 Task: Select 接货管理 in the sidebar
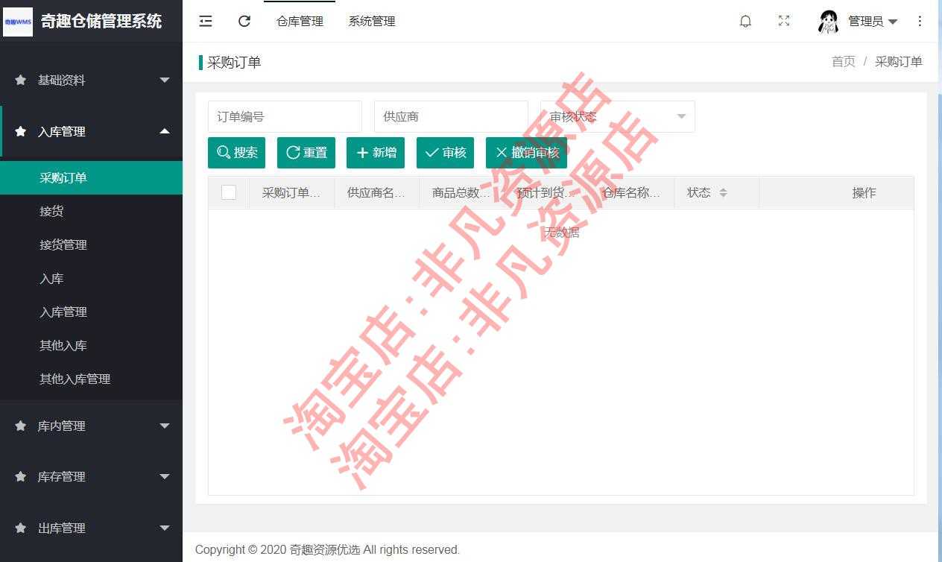tap(63, 244)
